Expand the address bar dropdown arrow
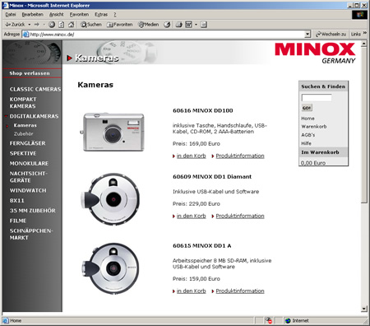This screenshot has height=326, width=370. tap(308, 35)
